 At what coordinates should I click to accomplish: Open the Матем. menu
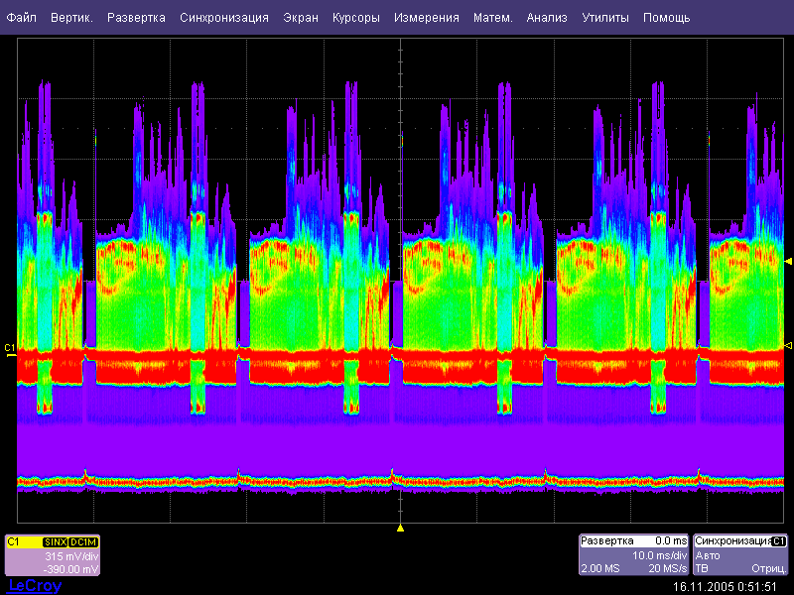493,18
